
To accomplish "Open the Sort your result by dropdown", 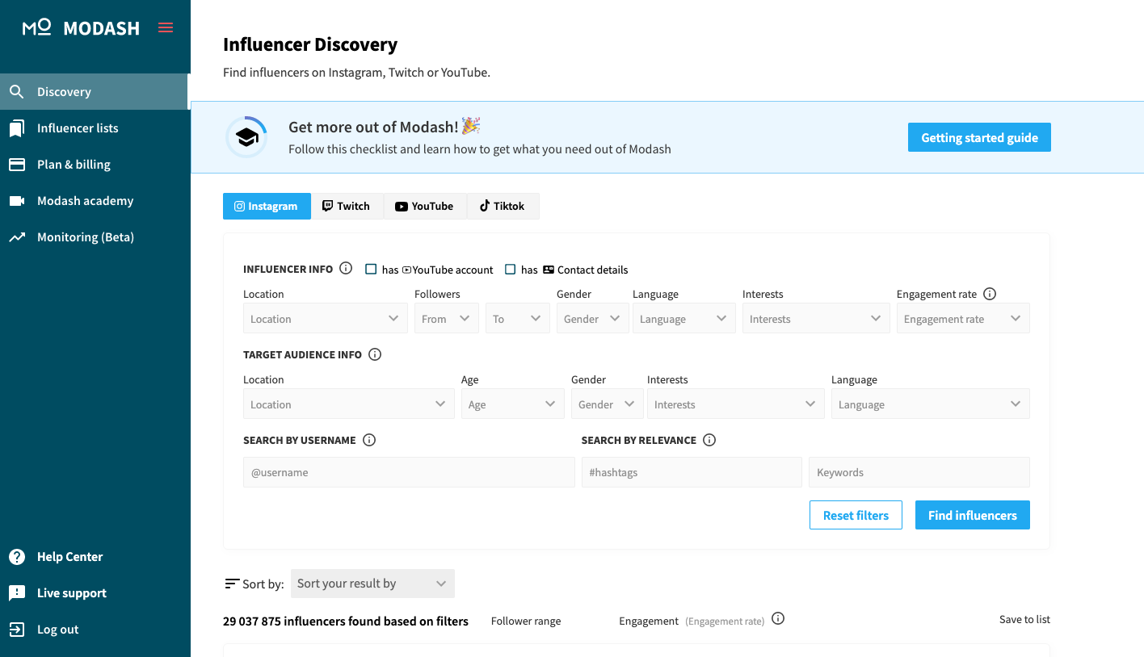I will point(372,584).
